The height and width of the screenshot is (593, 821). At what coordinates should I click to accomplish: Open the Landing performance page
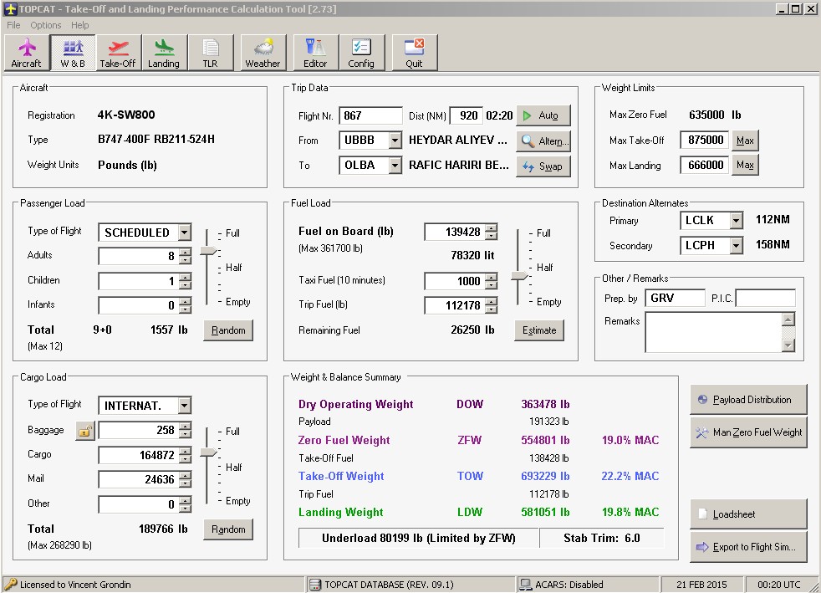[164, 53]
